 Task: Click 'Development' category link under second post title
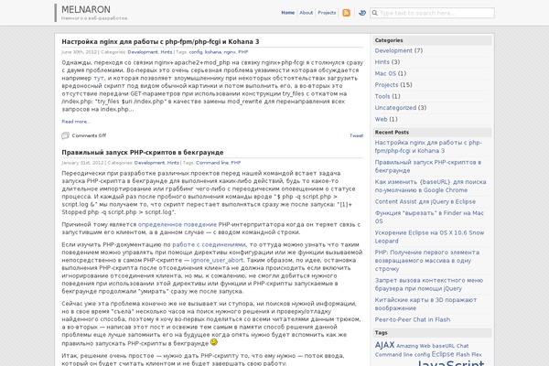click(x=149, y=163)
